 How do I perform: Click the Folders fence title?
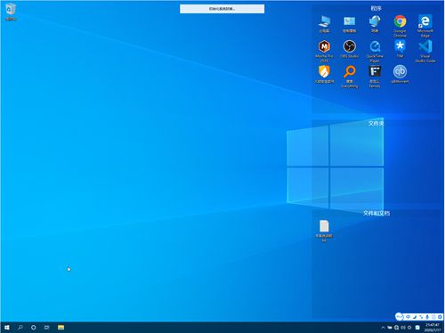point(376,123)
